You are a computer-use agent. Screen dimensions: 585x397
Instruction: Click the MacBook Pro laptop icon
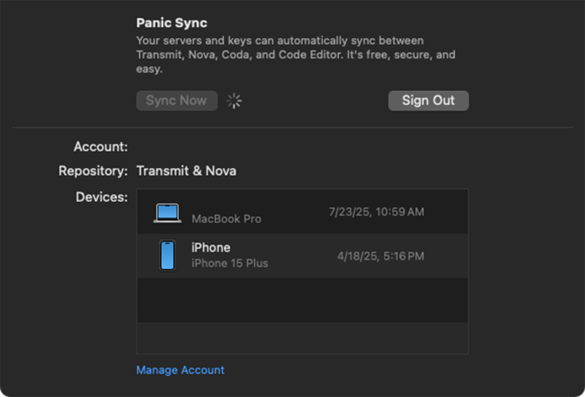point(167,213)
